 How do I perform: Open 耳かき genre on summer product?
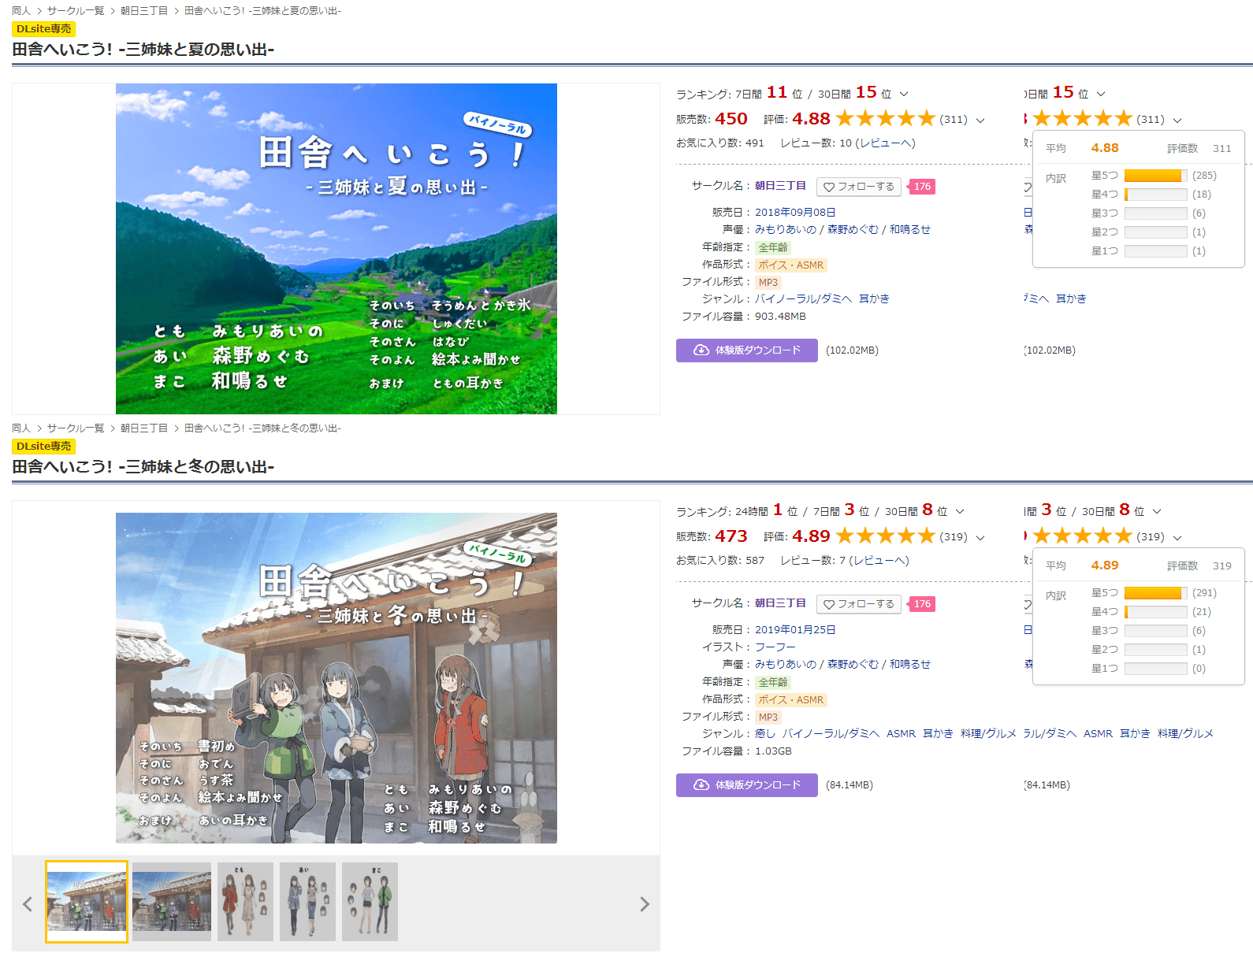(x=874, y=299)
